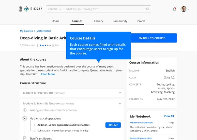
Task: Open View All in My Notebook
Action: (169, 116)
